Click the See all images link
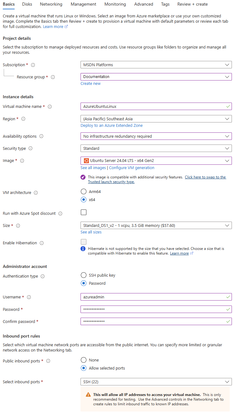Screen dimensions: 235x414 93,168
